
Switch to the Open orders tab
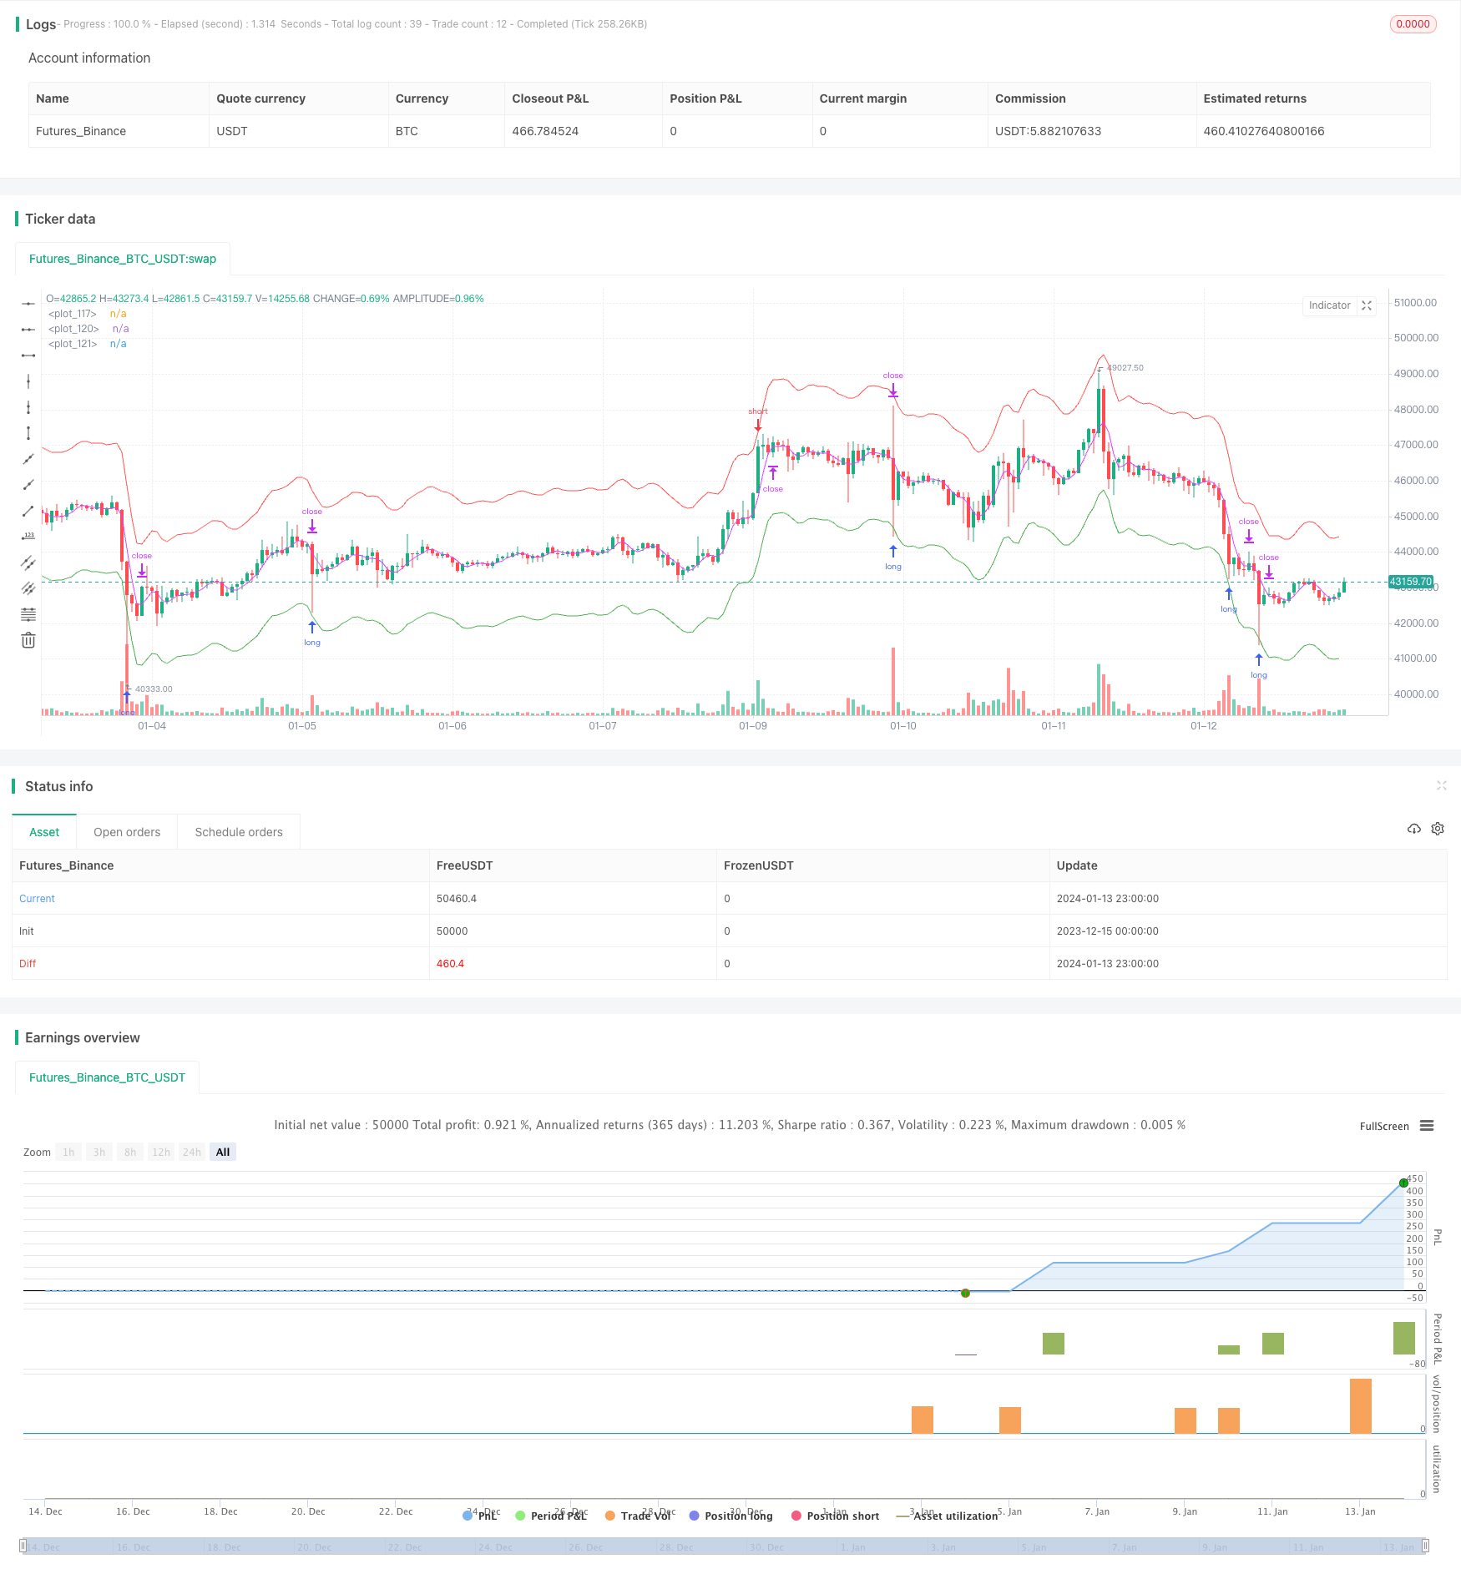click(x=127, y=832)
